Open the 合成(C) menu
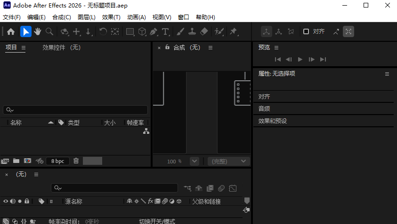Viewport: 397px width, 224px height. 62,17
